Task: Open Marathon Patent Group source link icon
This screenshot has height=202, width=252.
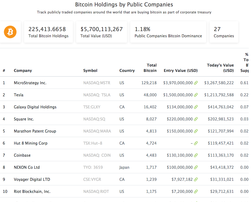Action: (x=196, y=131)
